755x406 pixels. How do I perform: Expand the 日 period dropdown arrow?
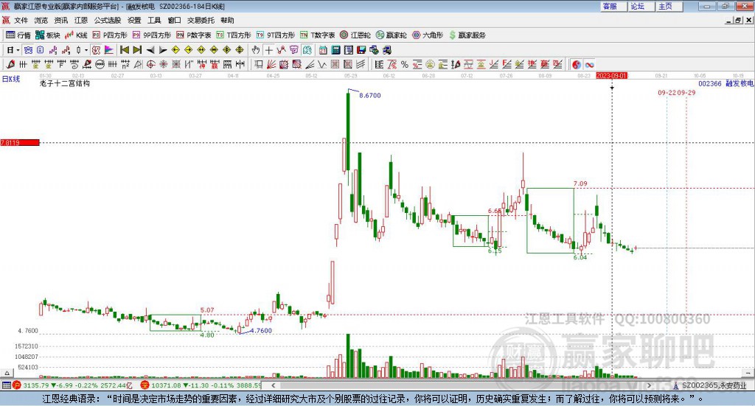(18, 50)
